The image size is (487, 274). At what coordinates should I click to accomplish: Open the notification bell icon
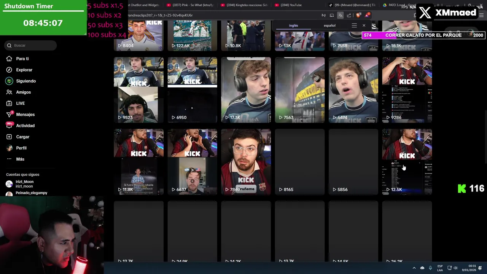[480, 268]
